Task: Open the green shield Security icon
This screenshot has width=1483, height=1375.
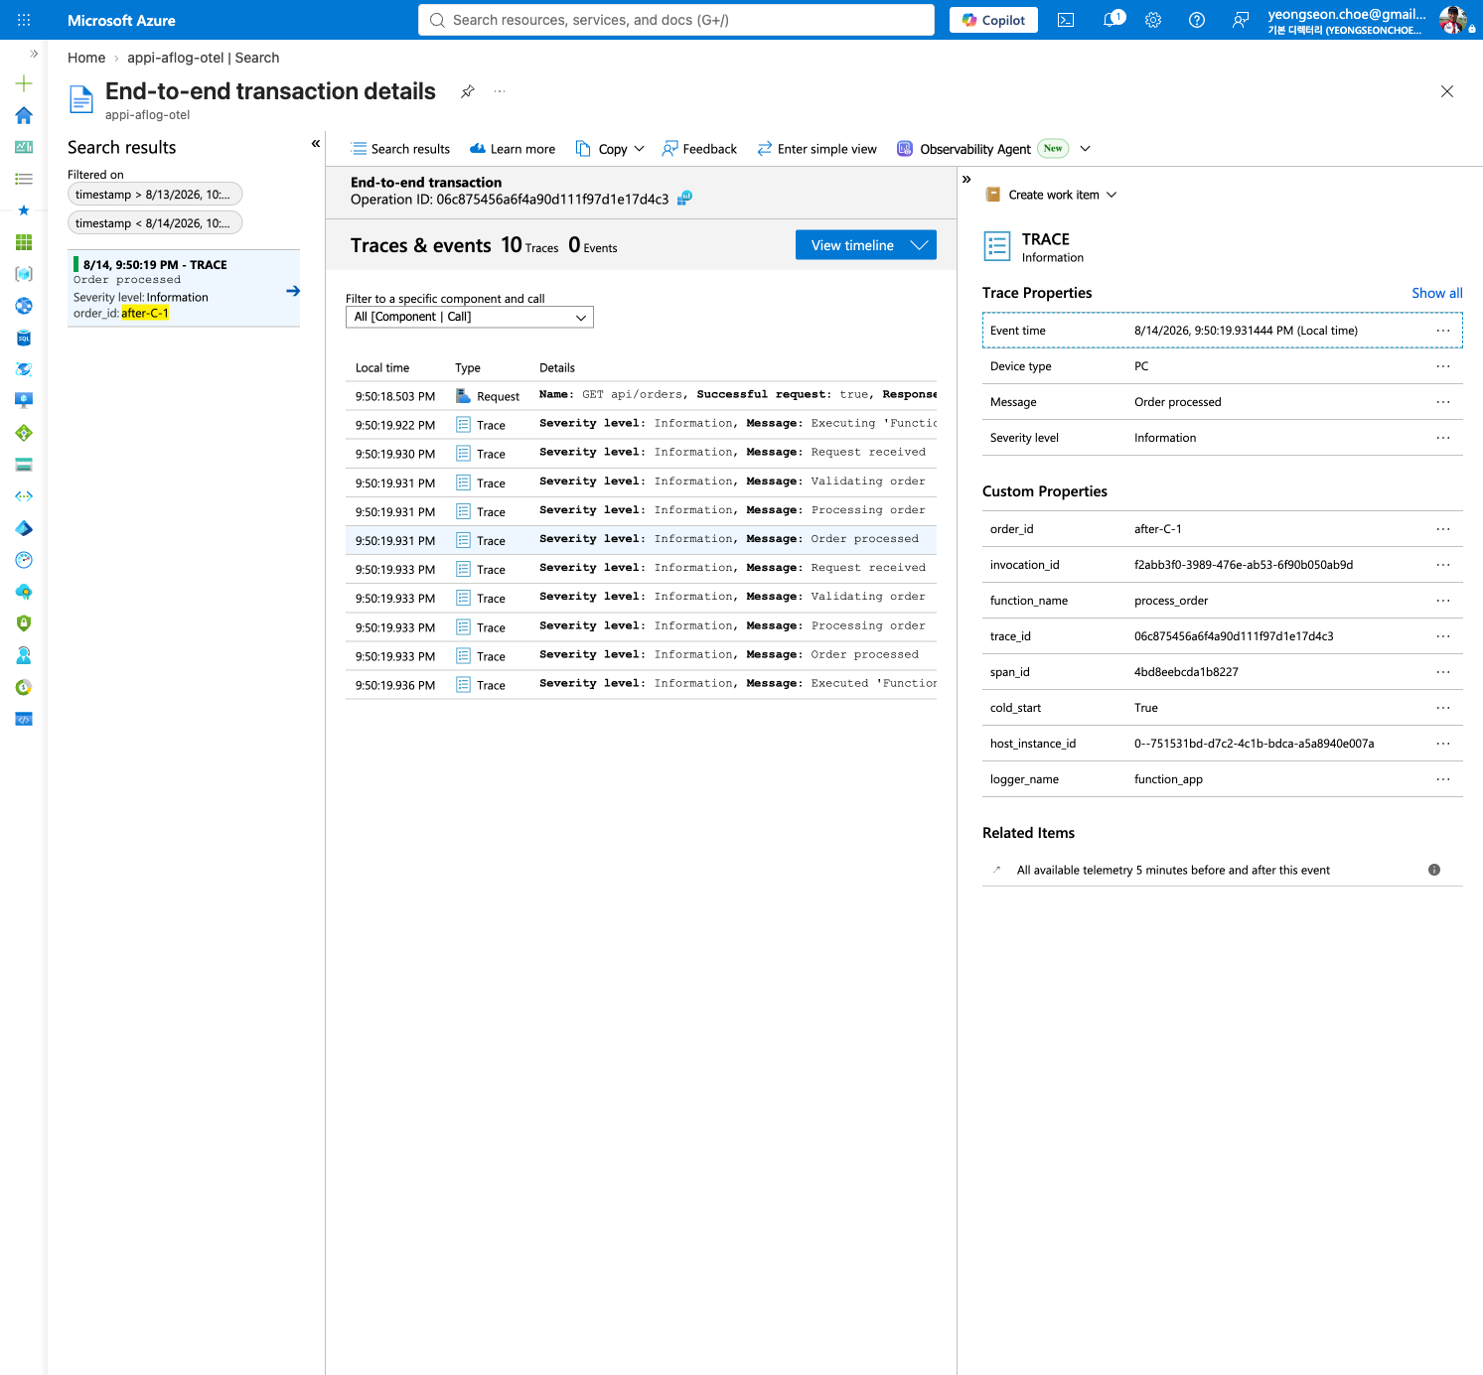Action: (x=24, y=623)
